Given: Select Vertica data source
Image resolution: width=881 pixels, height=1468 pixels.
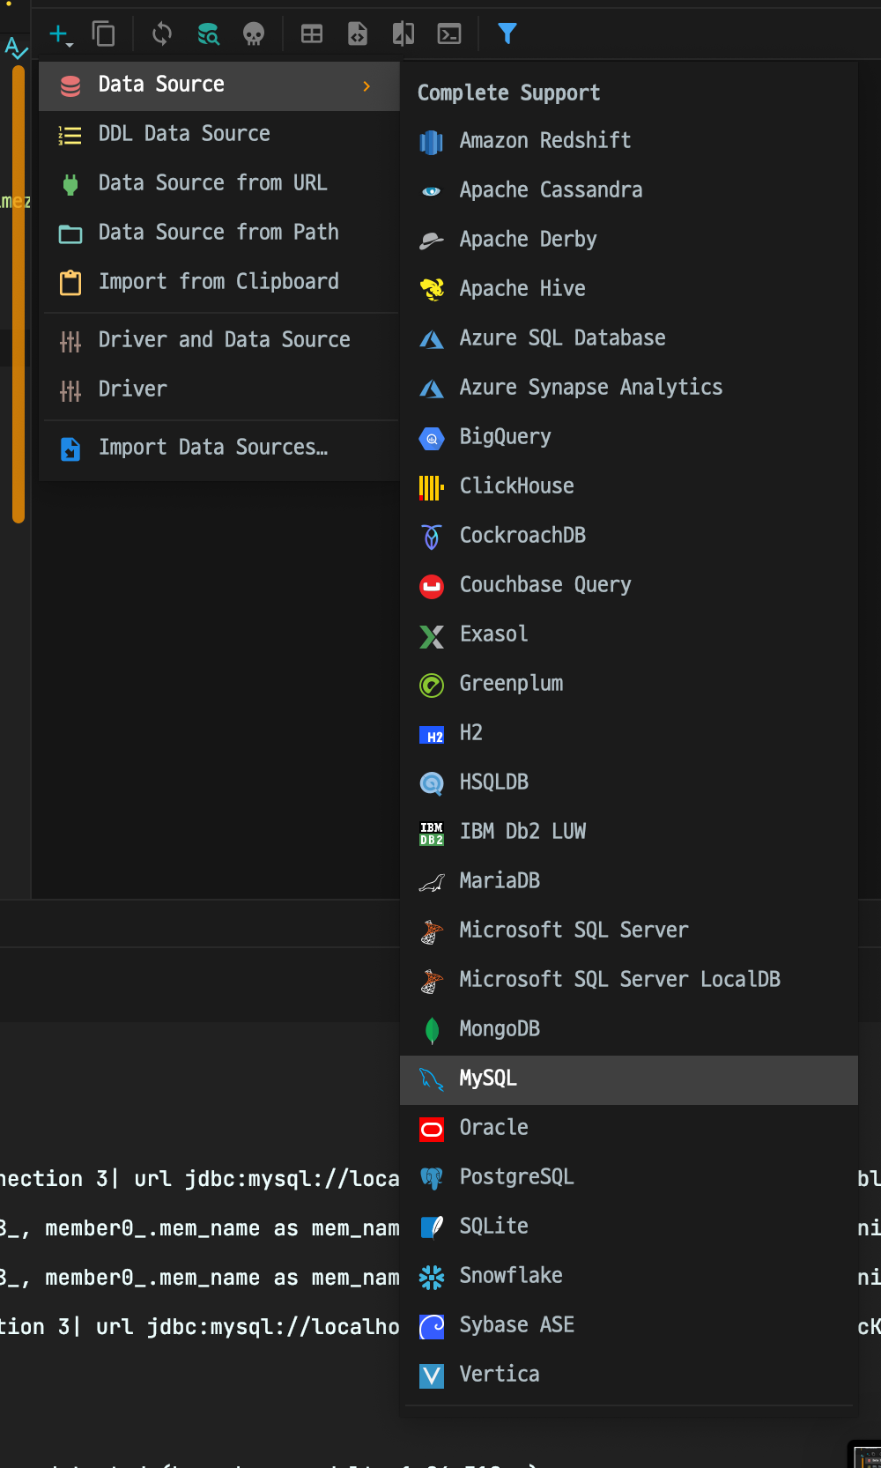Looking at the screenshot, I should coord(629,1375).
